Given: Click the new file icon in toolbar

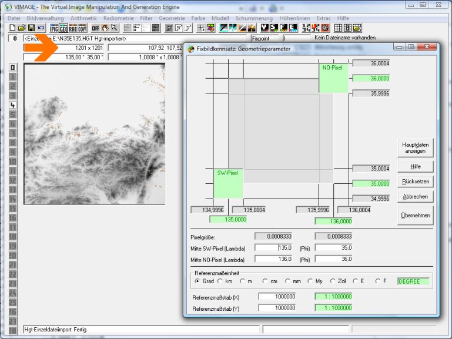Looking at the screenshot, I should tap(12, 28).
